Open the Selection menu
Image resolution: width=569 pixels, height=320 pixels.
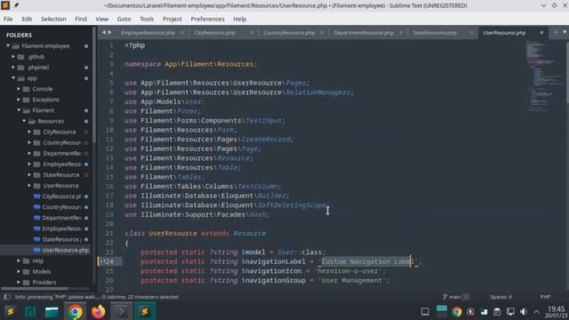click(x=53, y=19)
